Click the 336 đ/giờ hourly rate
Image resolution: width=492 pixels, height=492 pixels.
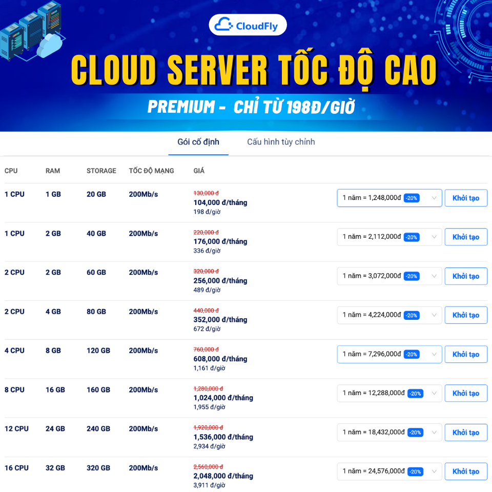207,251
